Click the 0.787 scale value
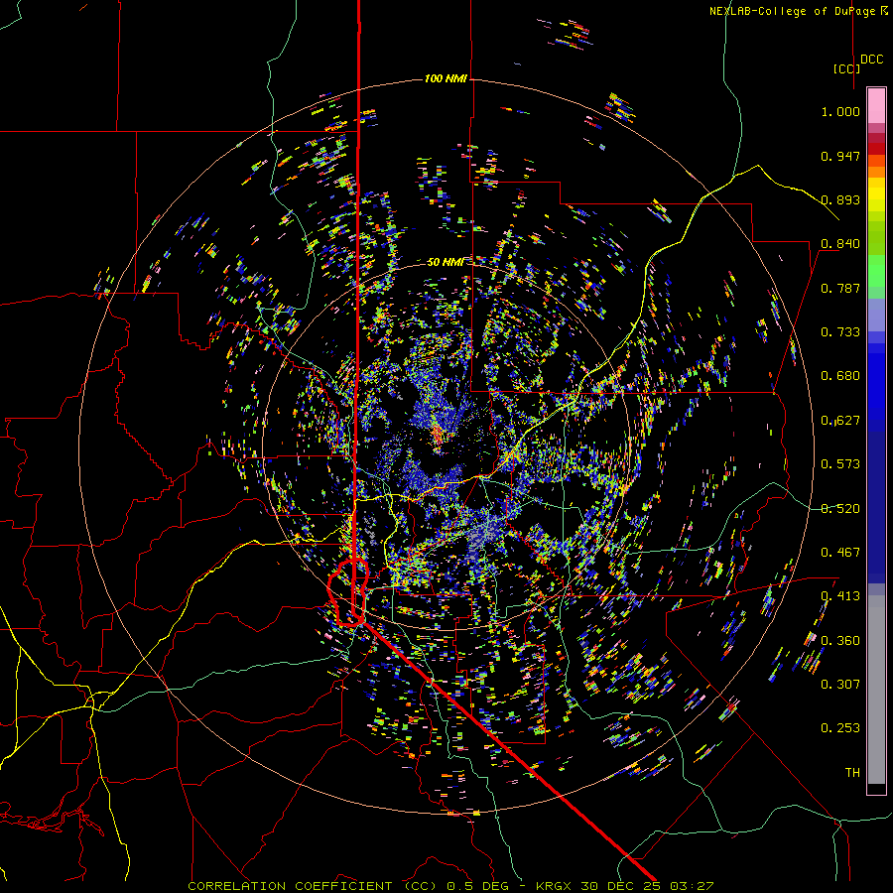Screen dimensions: 893x893 pyautogui.click(x=840, y=288)
